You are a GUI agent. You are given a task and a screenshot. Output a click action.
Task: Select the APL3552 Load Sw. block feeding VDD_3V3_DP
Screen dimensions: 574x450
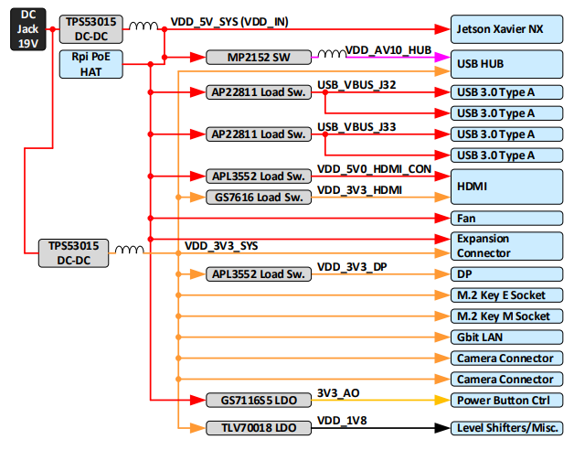259,274
